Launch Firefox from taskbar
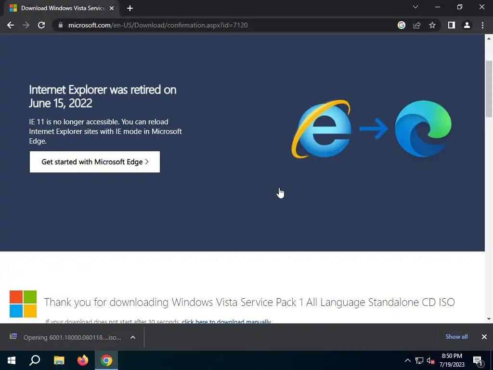This screenshot has height=370, width=493. tap(83, 360)
